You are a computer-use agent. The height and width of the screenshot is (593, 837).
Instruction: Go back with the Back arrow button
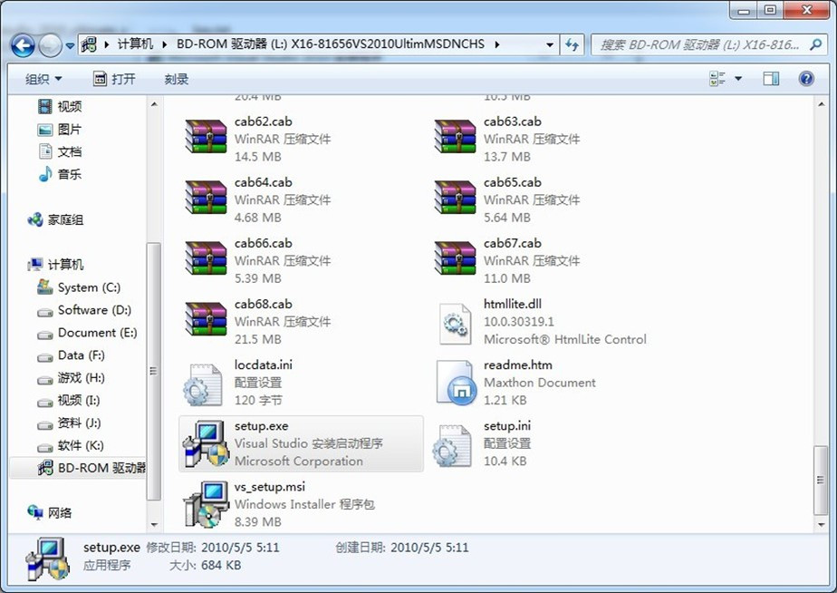pos(23,45)
